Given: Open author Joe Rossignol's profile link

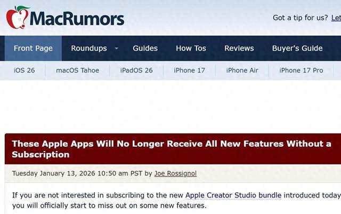Looking at the screenshot, I should point(175,173).
